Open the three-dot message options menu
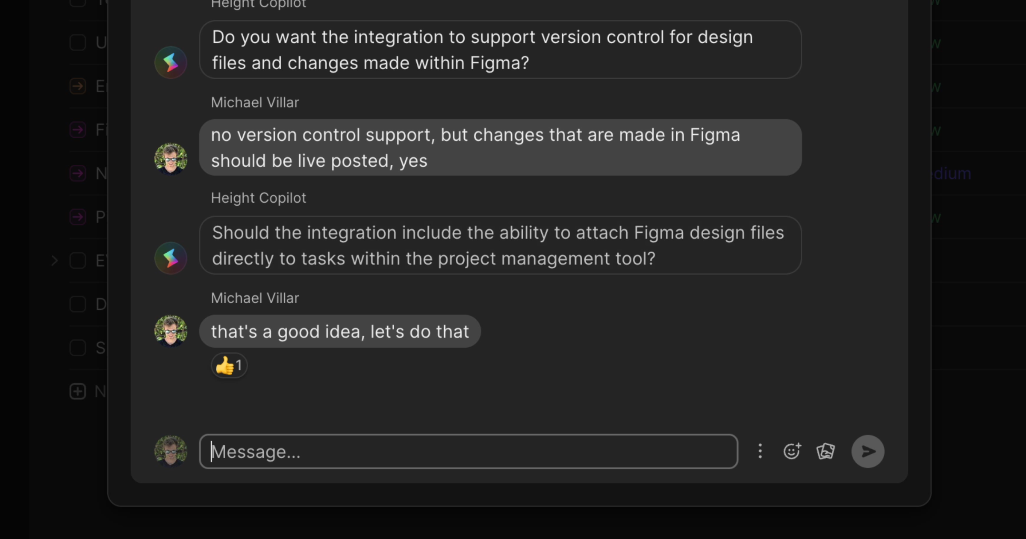1026x539 pixels. coord(760,451)
